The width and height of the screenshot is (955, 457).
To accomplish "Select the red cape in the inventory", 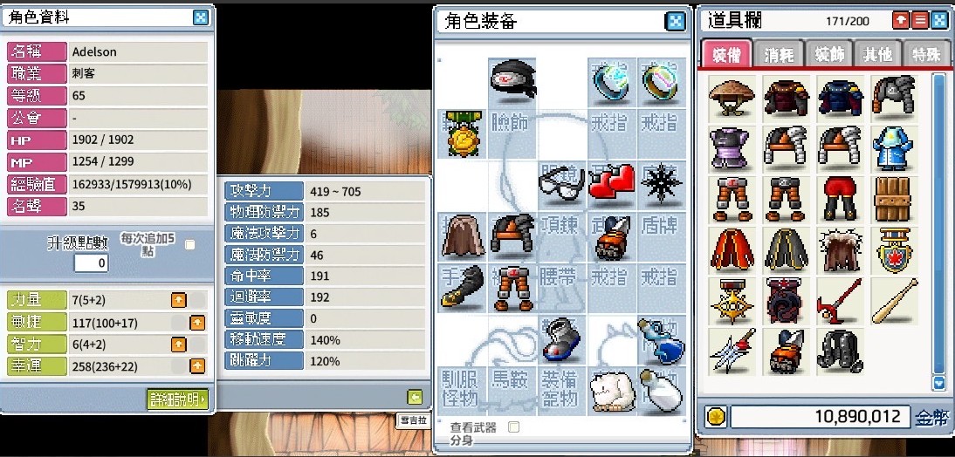I will point(732,249).
